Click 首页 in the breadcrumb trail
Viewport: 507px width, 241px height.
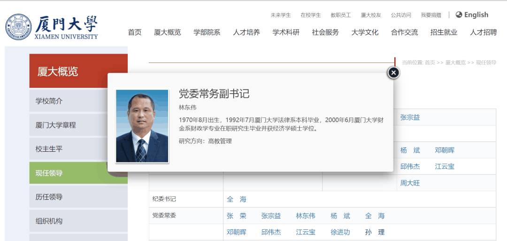tap(430, 62)
